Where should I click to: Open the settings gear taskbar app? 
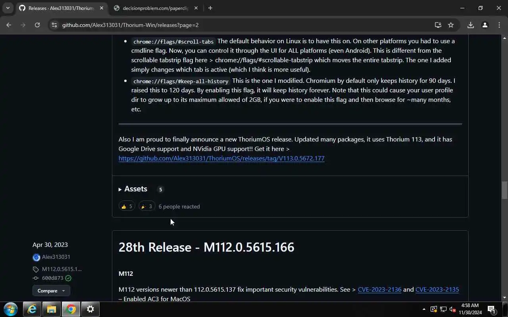(90, 309)
